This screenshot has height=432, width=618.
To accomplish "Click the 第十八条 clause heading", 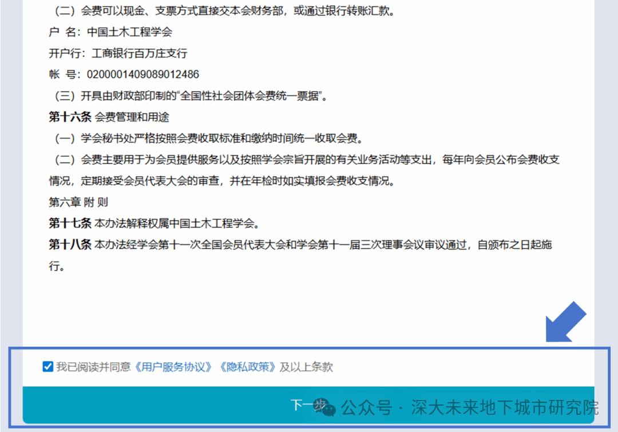I will (x=70, y=245).
